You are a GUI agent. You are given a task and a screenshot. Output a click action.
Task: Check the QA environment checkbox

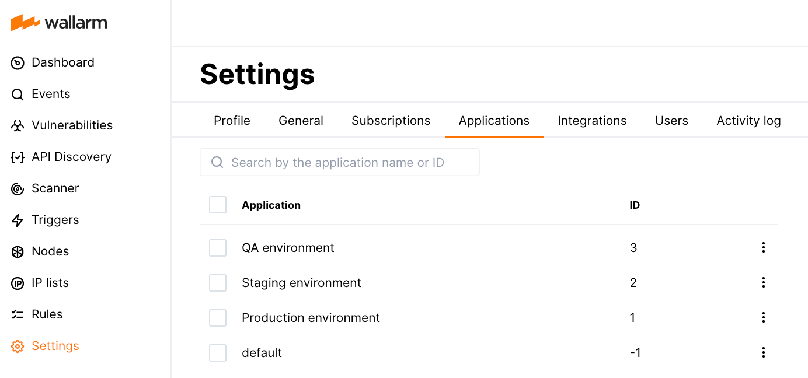coord(218,248)
